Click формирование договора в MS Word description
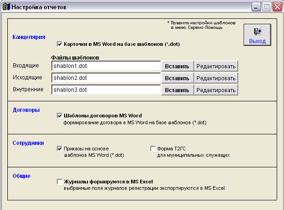This screenshot has width=284, height=210. pos(135,123)
